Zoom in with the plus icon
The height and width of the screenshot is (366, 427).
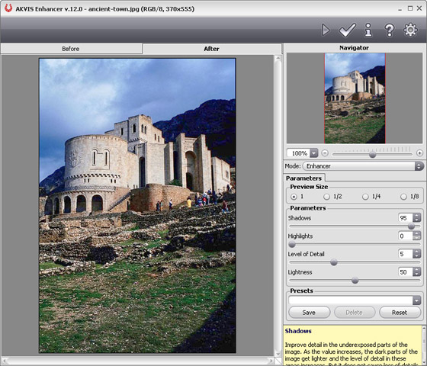point(419,153)
